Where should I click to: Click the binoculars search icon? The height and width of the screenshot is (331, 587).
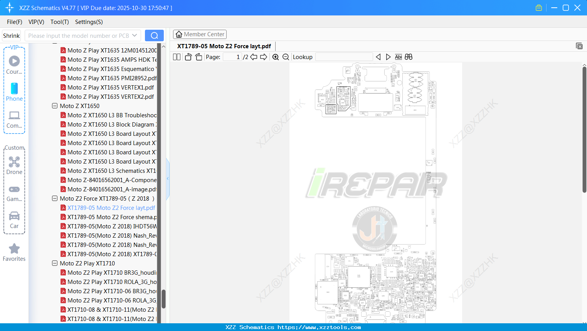409,57
